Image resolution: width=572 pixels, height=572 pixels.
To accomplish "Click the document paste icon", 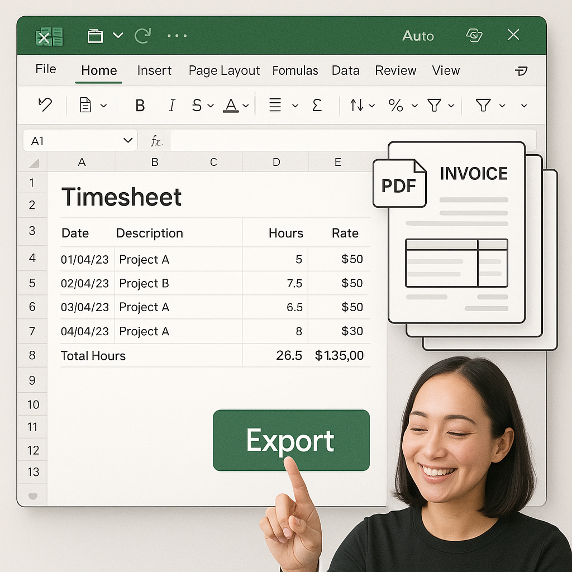I will pos(85,105).
